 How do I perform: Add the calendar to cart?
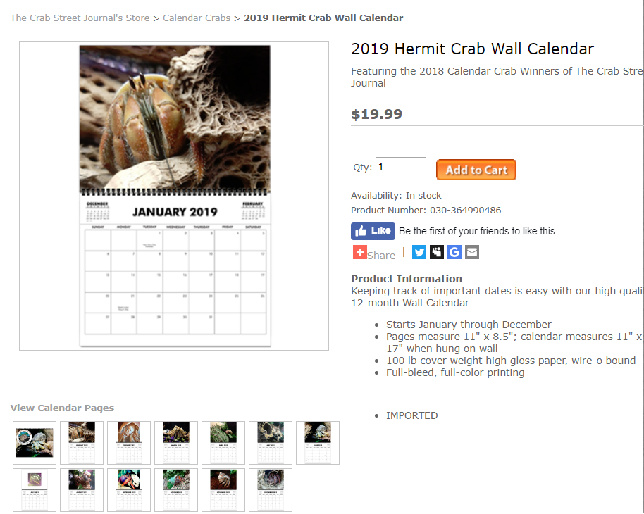476,170
